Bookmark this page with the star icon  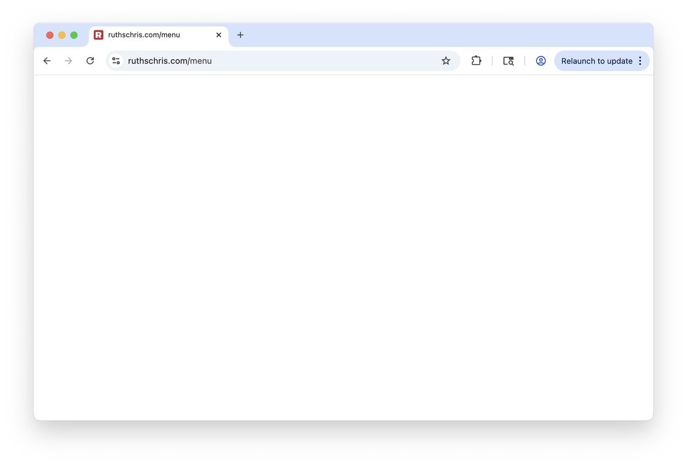click(446, 61)
